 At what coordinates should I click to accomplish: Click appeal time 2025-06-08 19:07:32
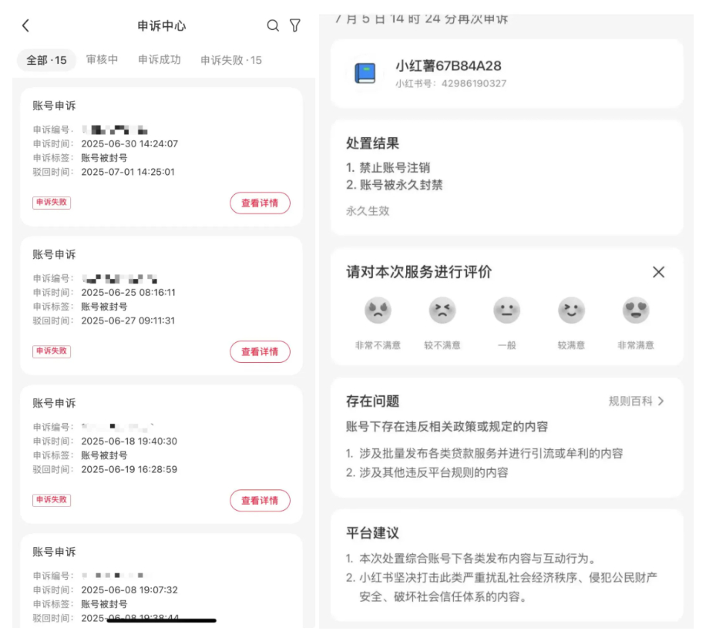[x=129, y=590]
